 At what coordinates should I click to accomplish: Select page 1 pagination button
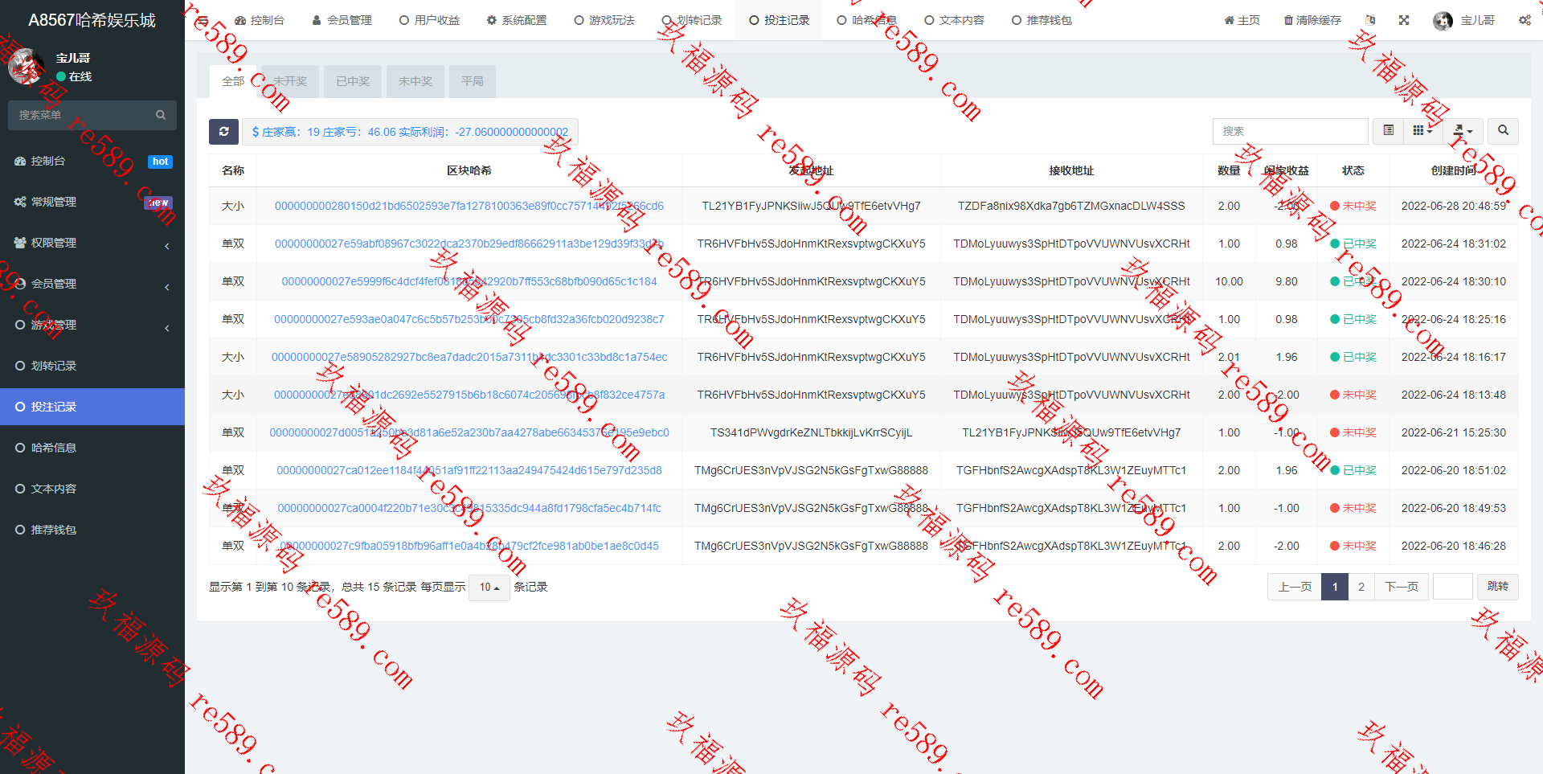click(1335, 587)
